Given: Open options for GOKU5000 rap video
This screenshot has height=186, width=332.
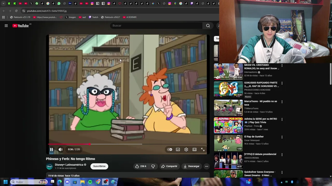Looking at the screenshot, I should (x=282, y=83).
